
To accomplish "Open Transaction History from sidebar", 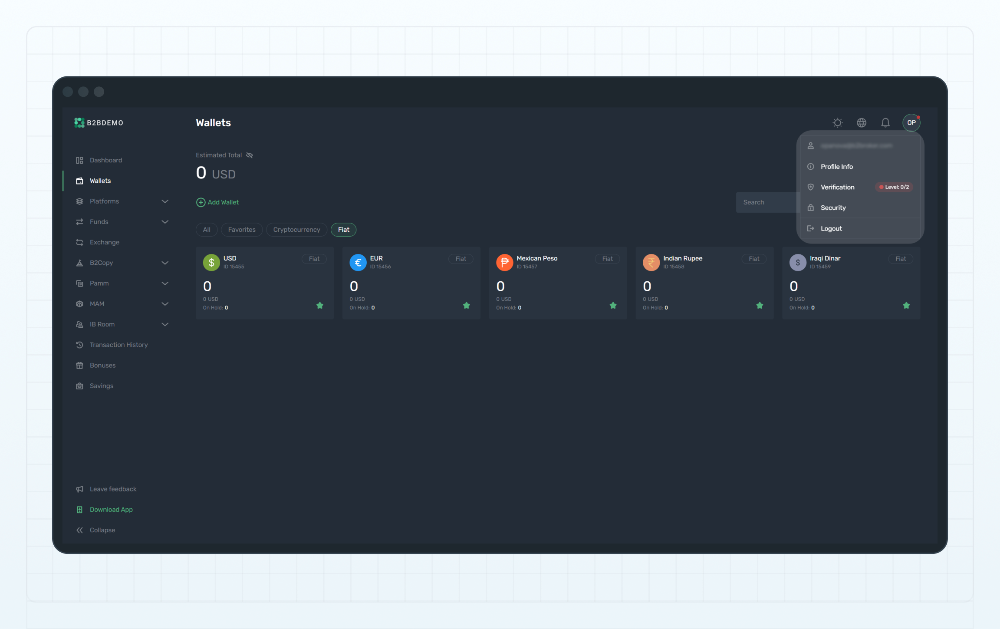I will (118, 344).
